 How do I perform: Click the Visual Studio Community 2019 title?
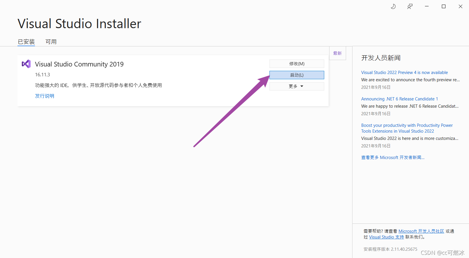tap(79, 64)
